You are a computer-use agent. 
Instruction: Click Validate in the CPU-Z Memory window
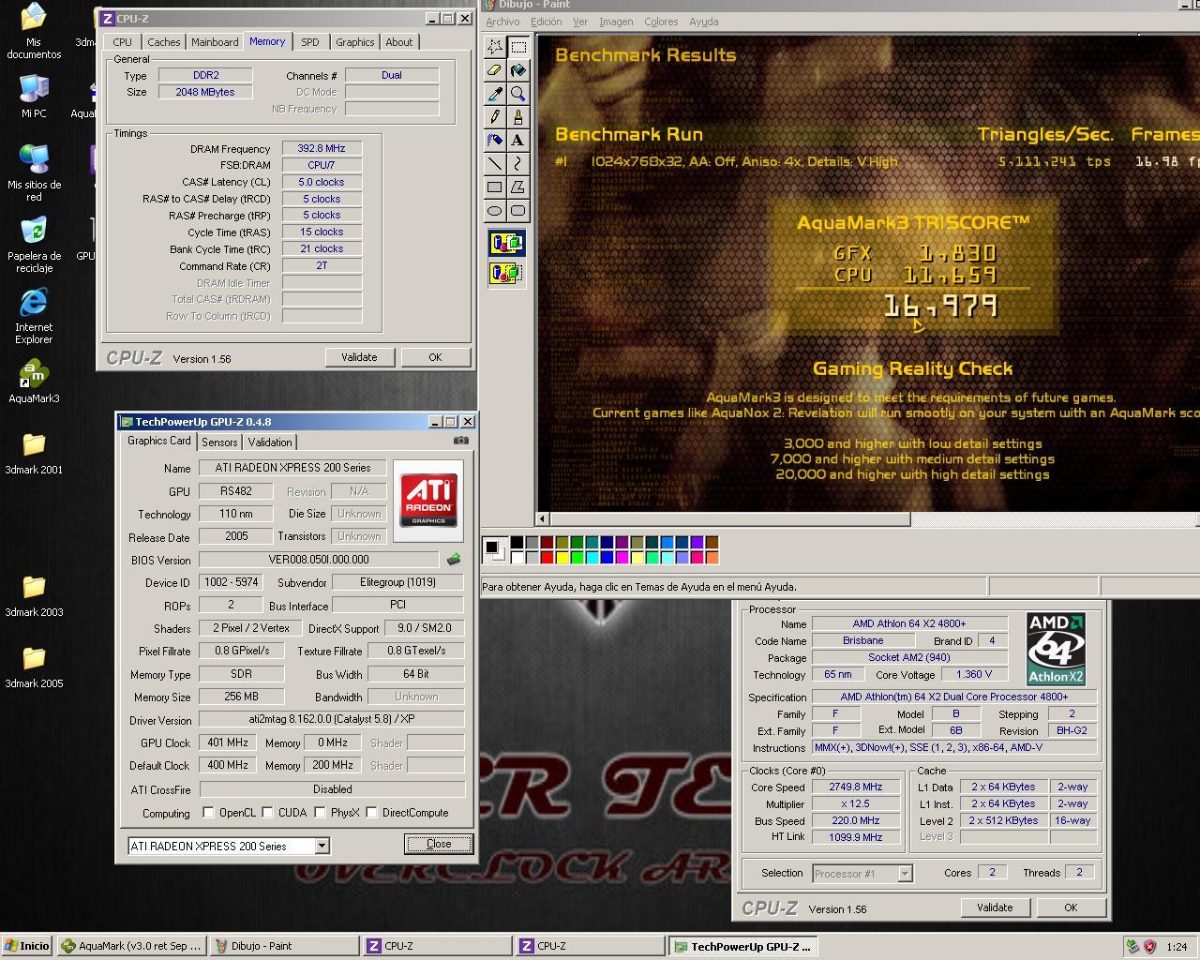tap(359, 357)
